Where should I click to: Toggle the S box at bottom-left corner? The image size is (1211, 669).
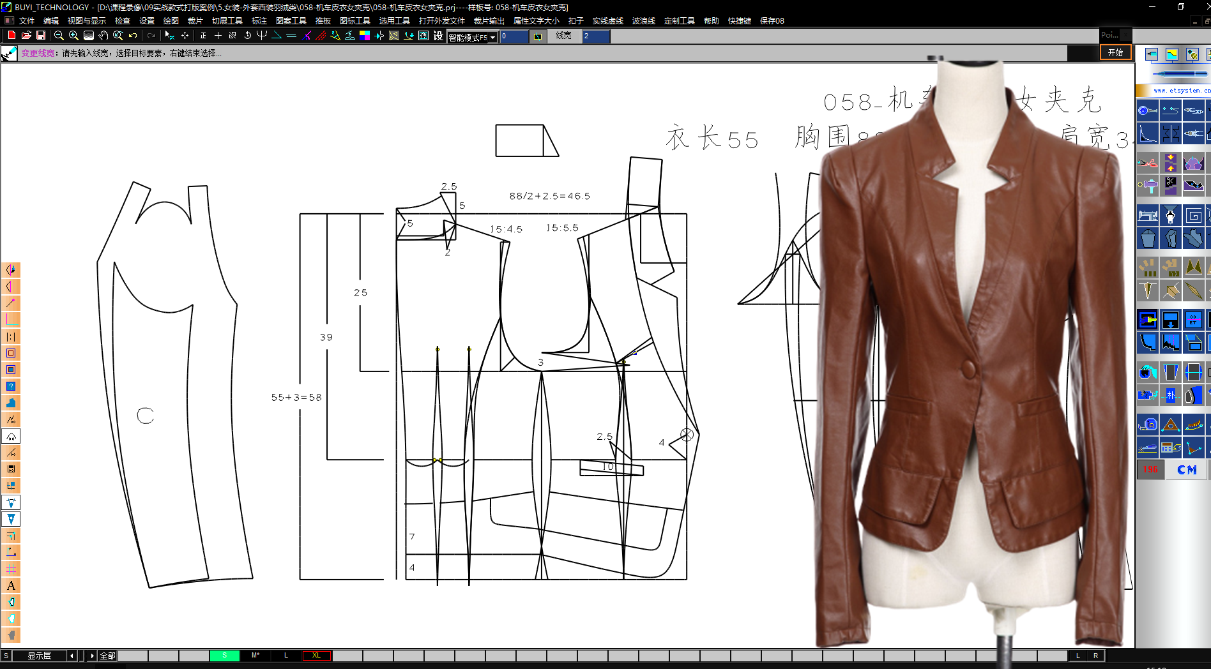point(6,656)
